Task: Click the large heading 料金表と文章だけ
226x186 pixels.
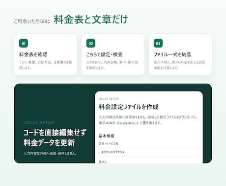Action: pos(91,20)
